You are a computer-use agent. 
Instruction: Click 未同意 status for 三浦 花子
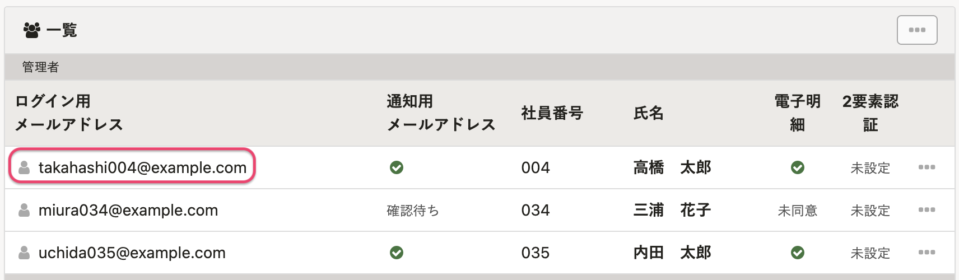click(x=798, y=211)
